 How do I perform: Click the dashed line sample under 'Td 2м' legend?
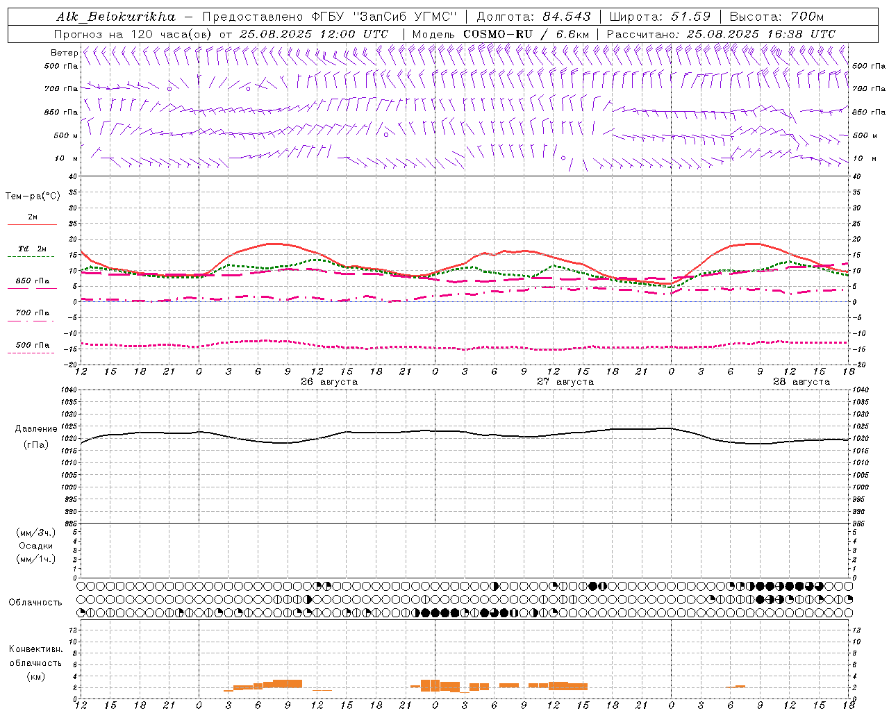pos(31,257)
